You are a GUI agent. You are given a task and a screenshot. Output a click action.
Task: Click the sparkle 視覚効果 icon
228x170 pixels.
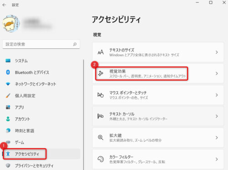100,73
